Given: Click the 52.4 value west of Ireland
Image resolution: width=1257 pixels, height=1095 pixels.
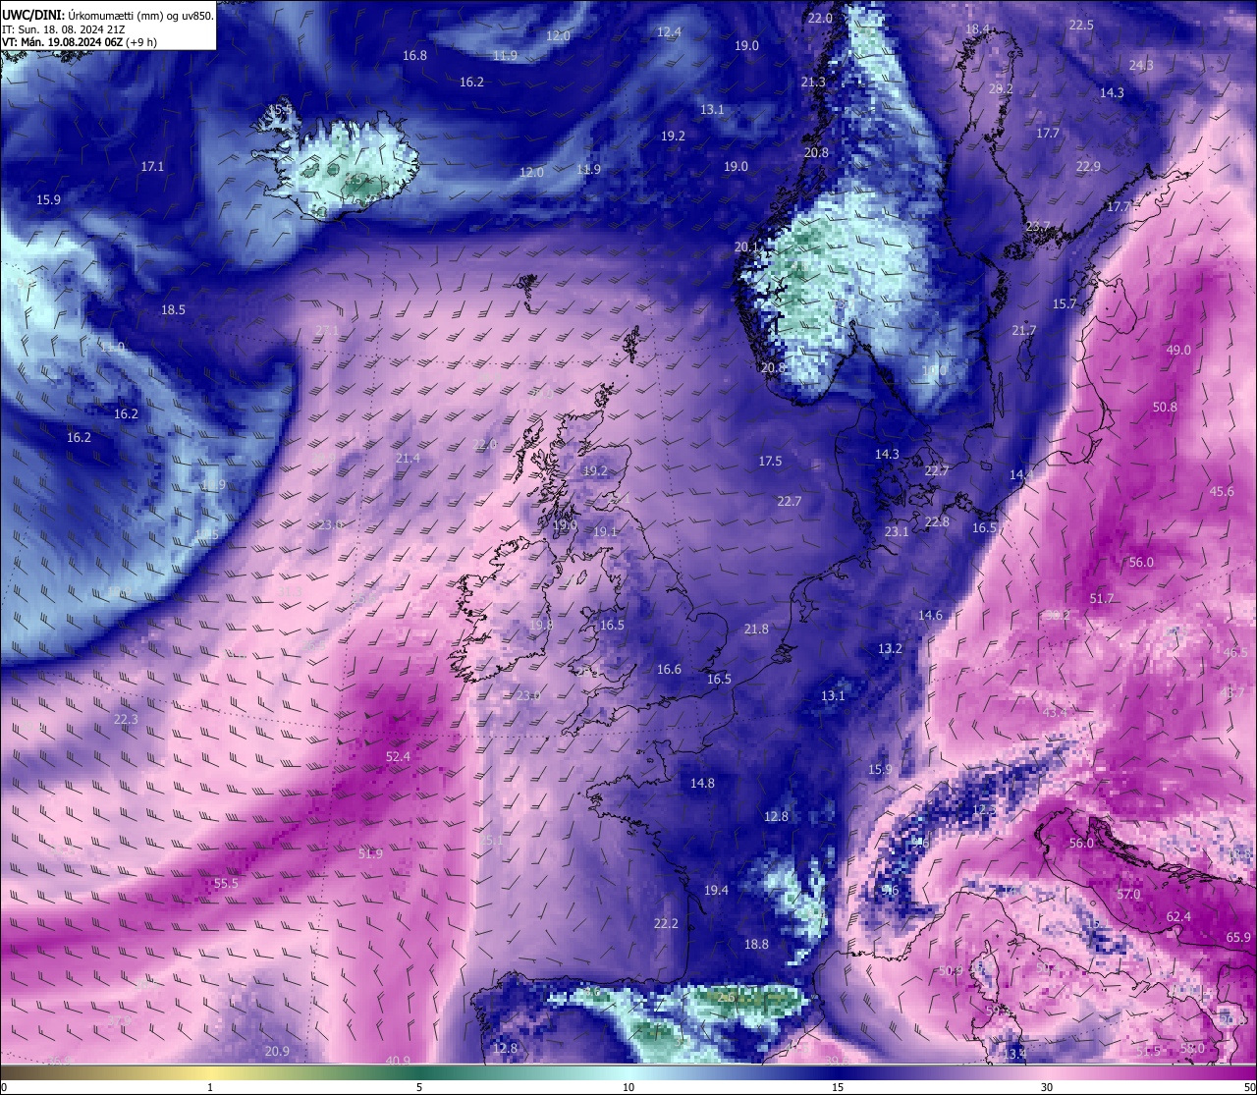Looking at the screenshot, I should coord(398,757).
